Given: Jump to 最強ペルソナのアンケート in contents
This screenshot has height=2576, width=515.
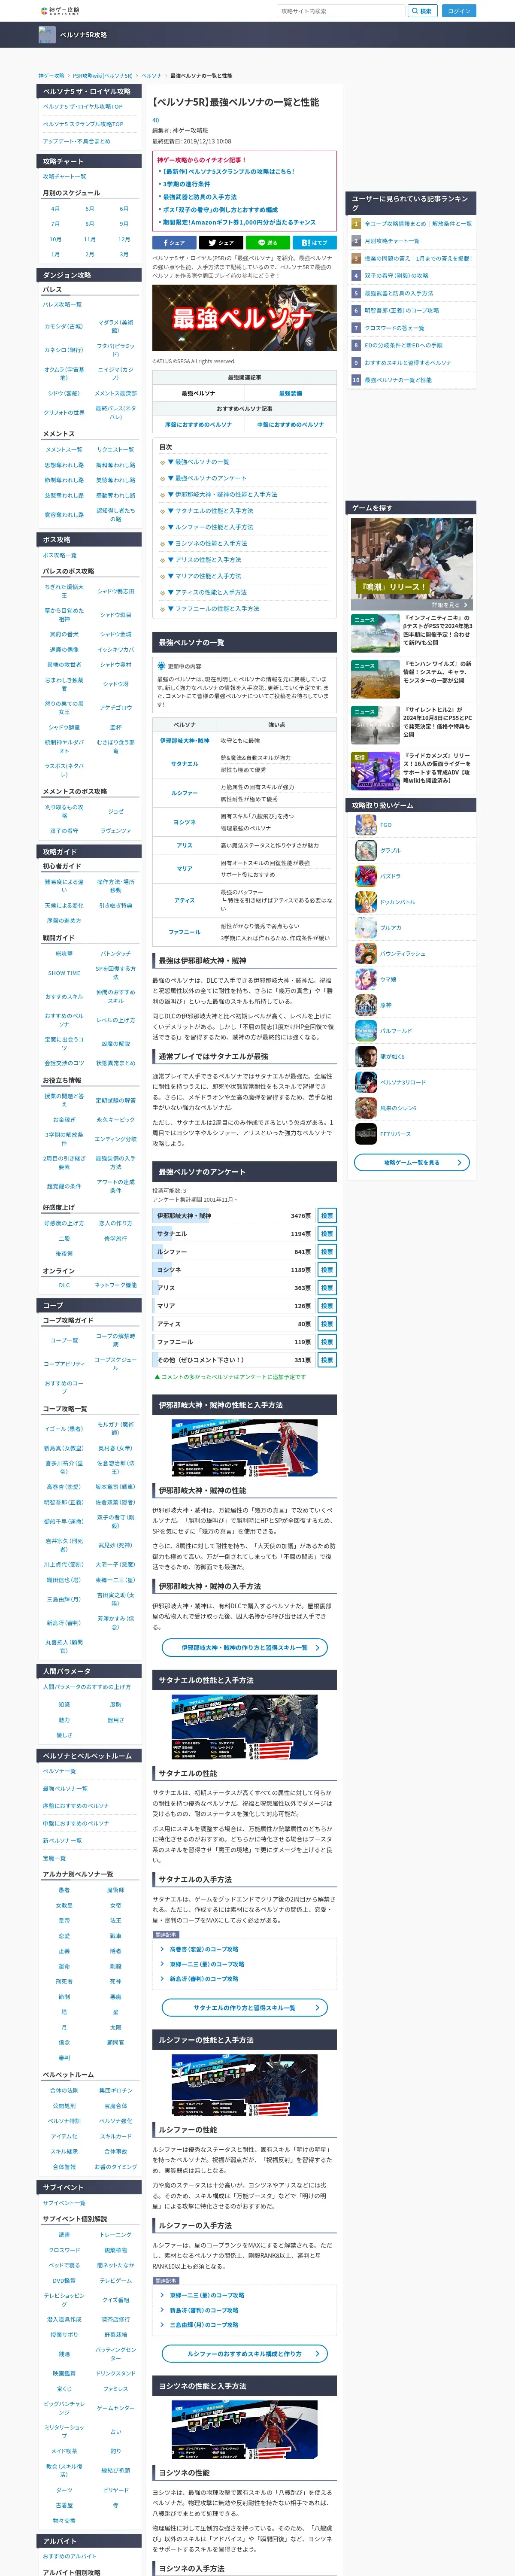Looking at the screenshot, I should point(207,478).
